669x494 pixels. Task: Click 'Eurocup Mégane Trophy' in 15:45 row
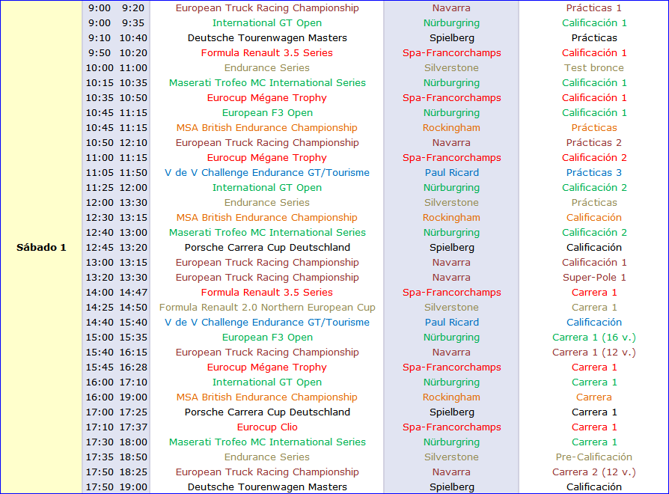tap(267, 367)
